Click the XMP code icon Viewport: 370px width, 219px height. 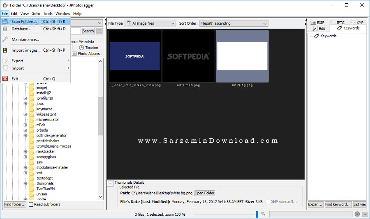[x=353, y=23]
